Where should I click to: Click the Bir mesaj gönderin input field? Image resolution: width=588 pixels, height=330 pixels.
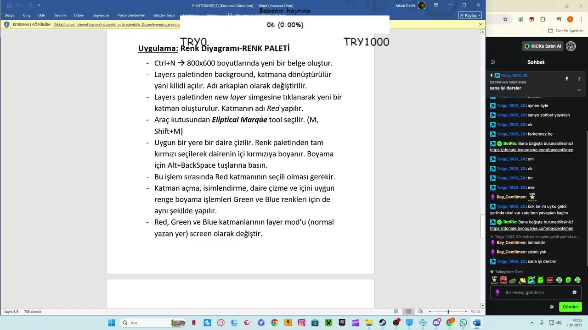coord(537,292)
